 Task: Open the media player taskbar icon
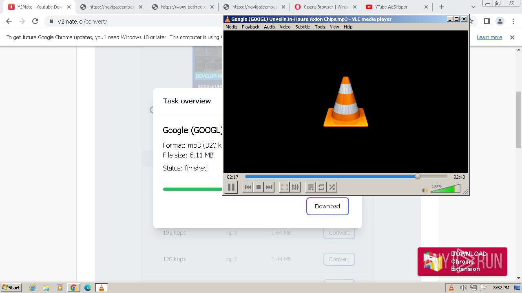[x=60, y=288]
